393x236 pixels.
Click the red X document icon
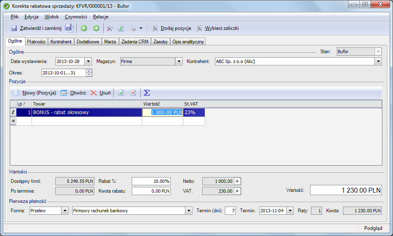pyautogui.click(x=133, y=93)
